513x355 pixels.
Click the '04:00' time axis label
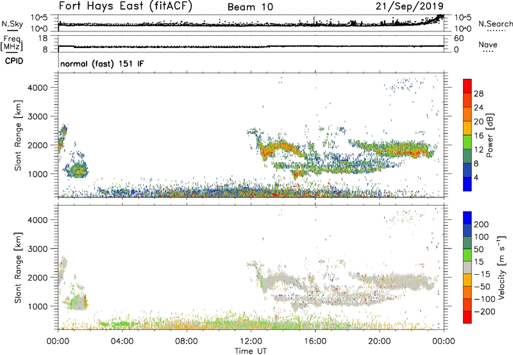(122, 342)
